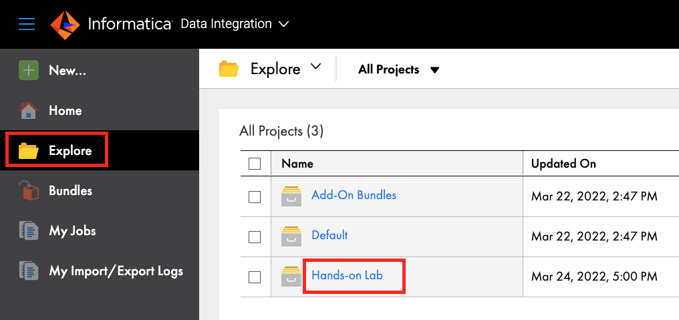Click the My Import/Export Logs icon
Image resolution: width=679 pixels, height=320 pixels.
coord(29,271)
